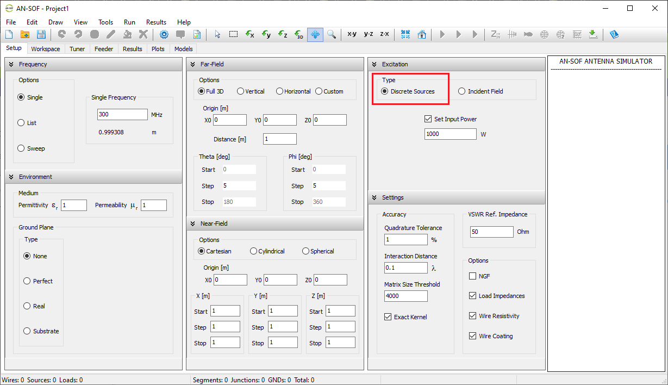
Task: Click the Quadrature Tolerance field
Action: point(406,239)
